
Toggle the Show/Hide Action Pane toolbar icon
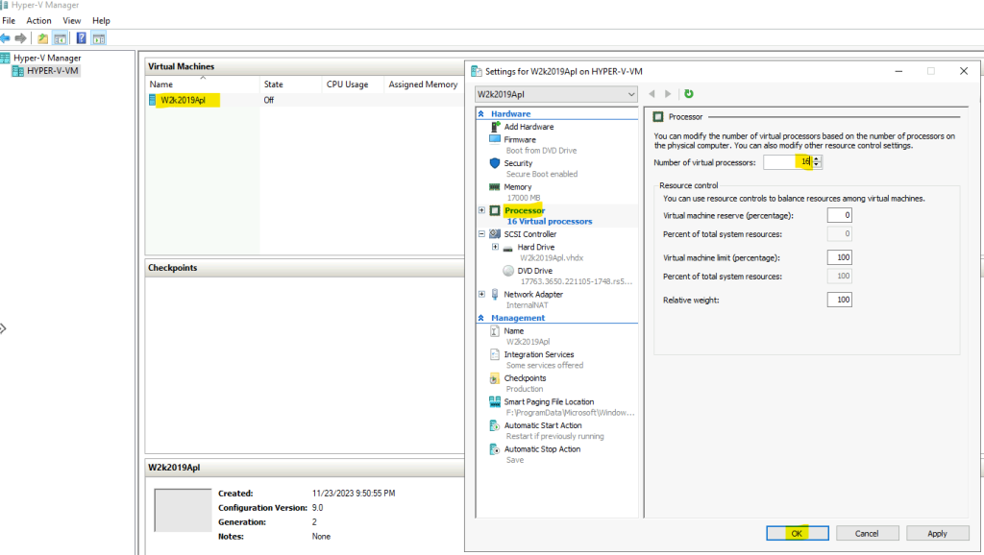click(x=99, y=38)
